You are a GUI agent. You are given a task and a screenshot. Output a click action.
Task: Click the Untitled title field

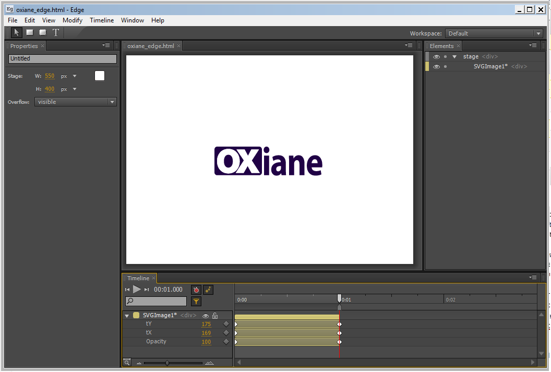(63, 58)
